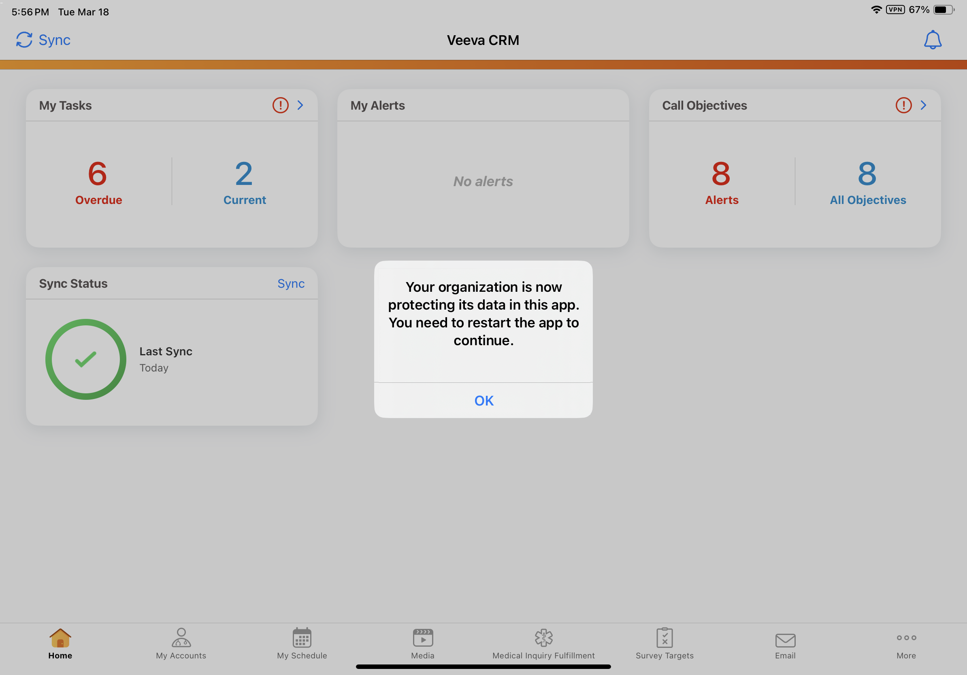The image size is (967, 675).
Task: View the 6 Overdue tasks
Action: [x=98, y=182]
